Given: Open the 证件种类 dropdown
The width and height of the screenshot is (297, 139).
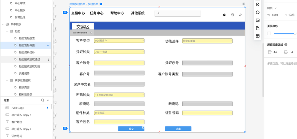Looking at the screenshot, I should click(x=119, y=113).
